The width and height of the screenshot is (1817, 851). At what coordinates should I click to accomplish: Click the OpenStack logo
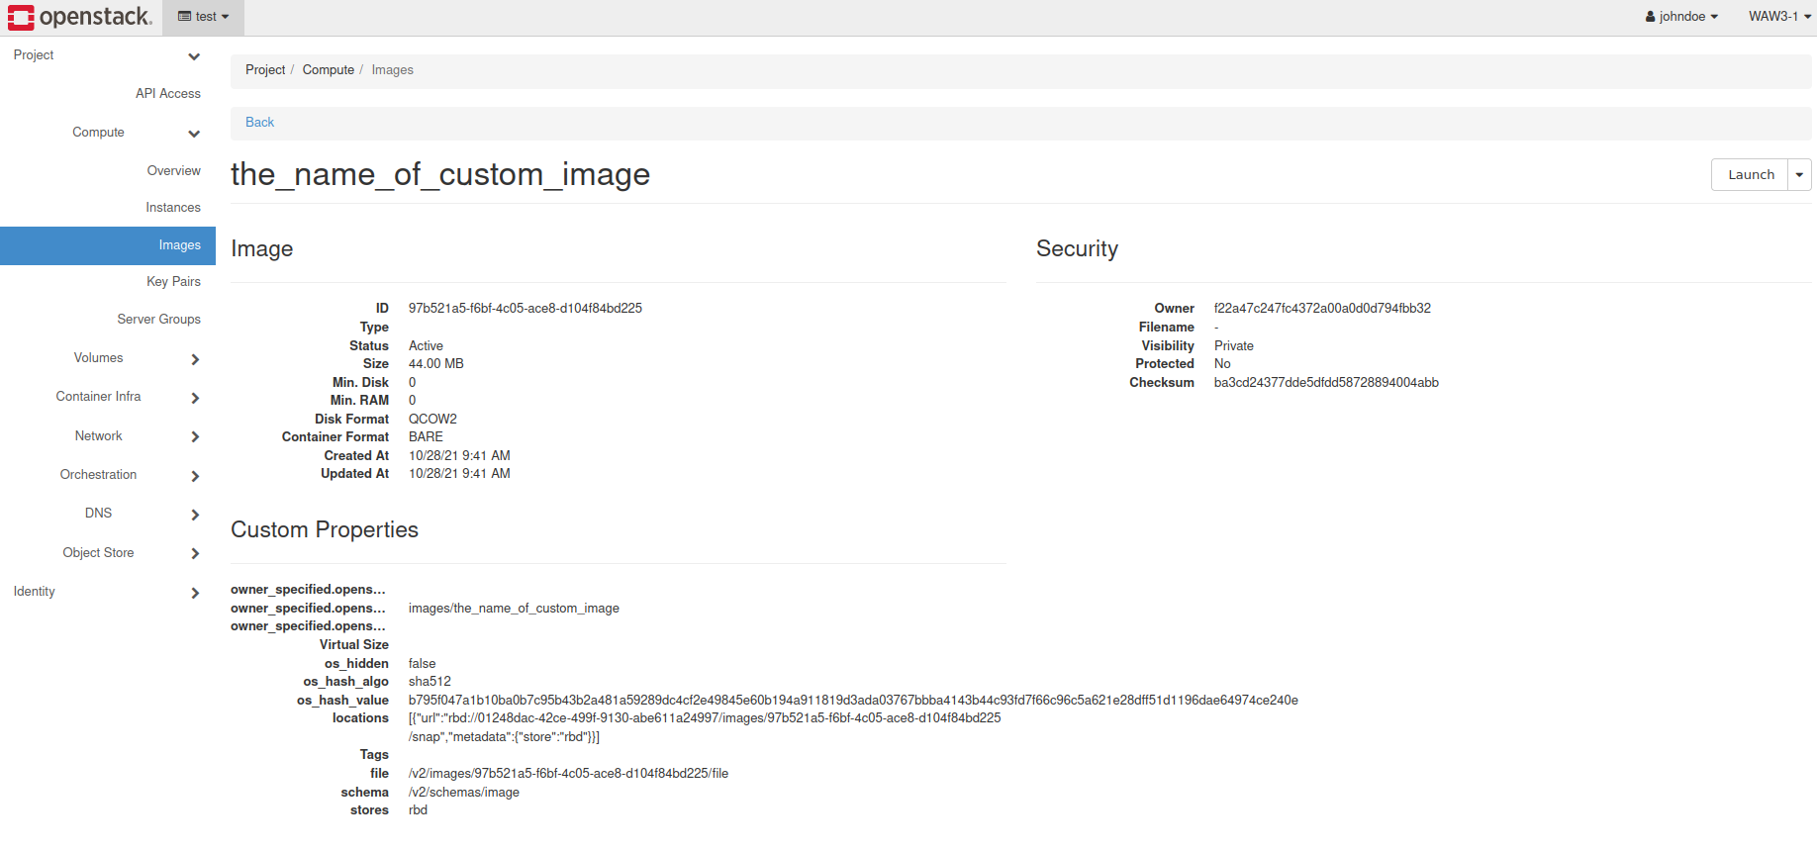[80, 17]
